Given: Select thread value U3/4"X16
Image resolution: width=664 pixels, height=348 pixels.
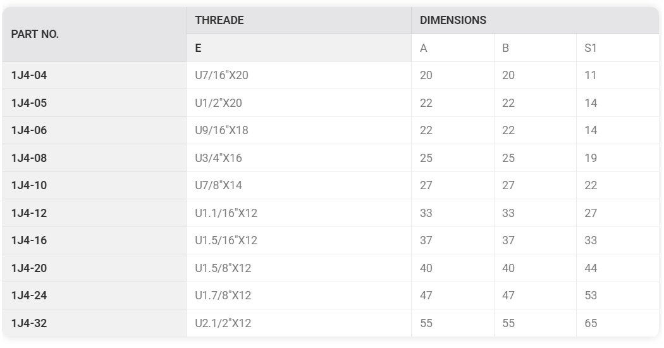Looking at the screenshot, I should tap(218, 158).
